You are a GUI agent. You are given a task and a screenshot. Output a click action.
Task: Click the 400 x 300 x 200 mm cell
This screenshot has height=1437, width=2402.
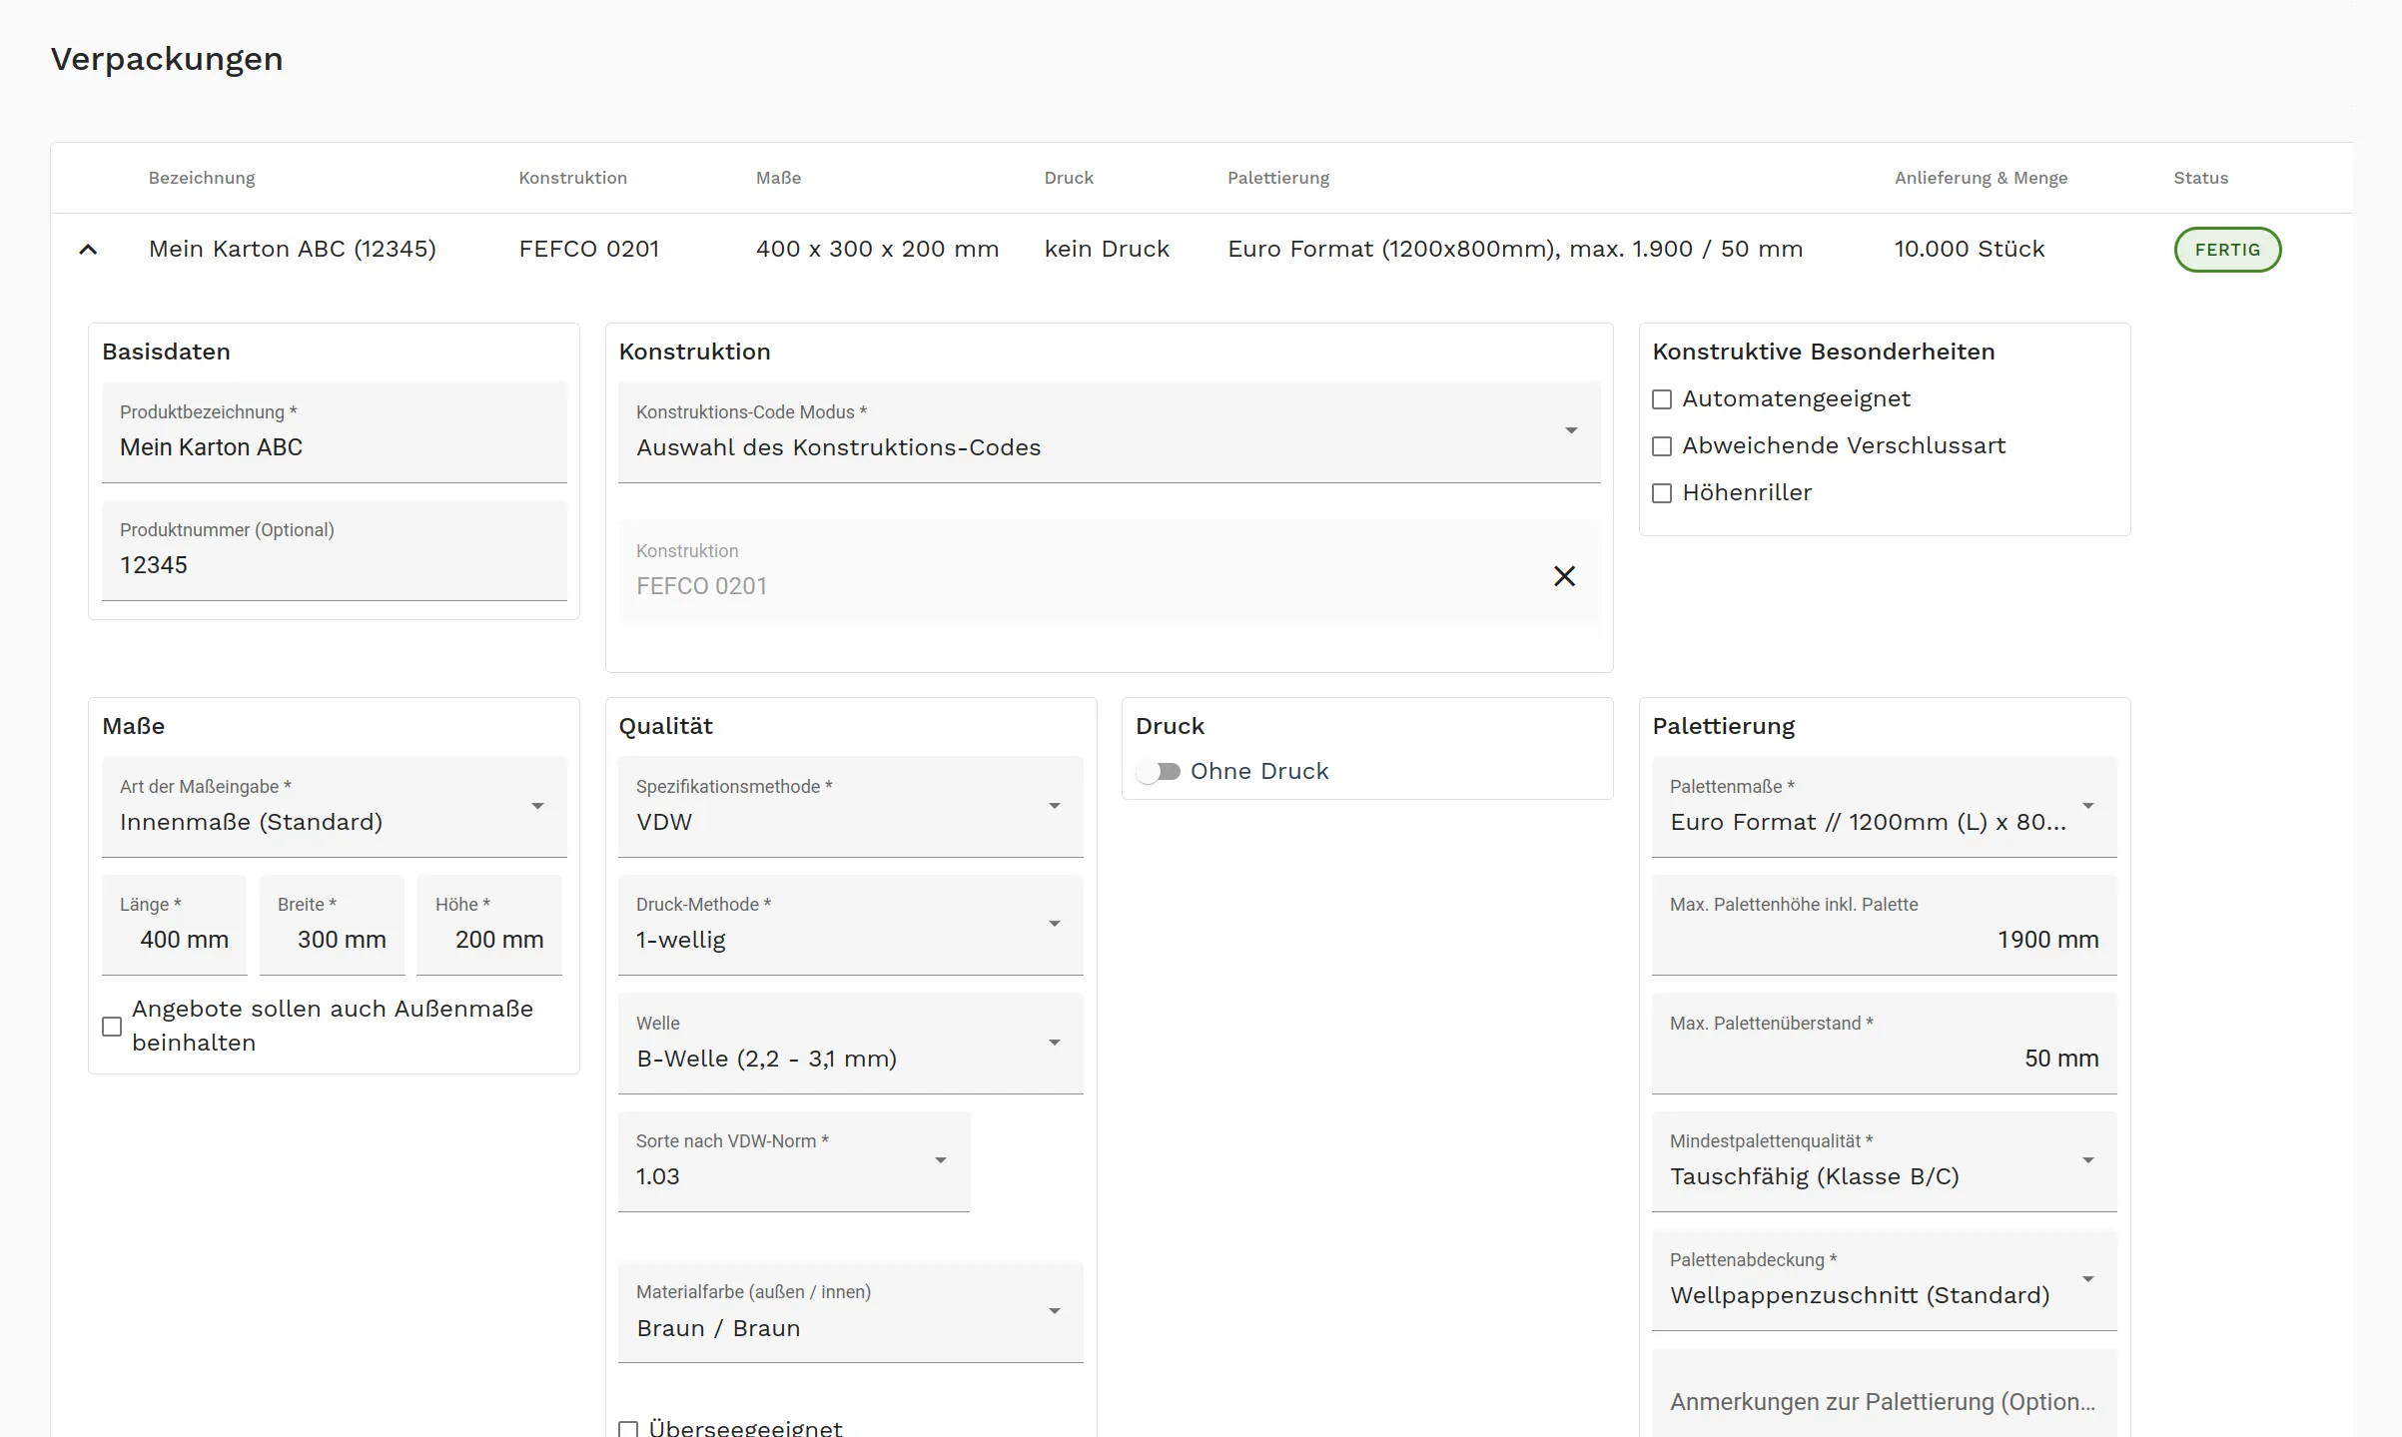[877, 250]
